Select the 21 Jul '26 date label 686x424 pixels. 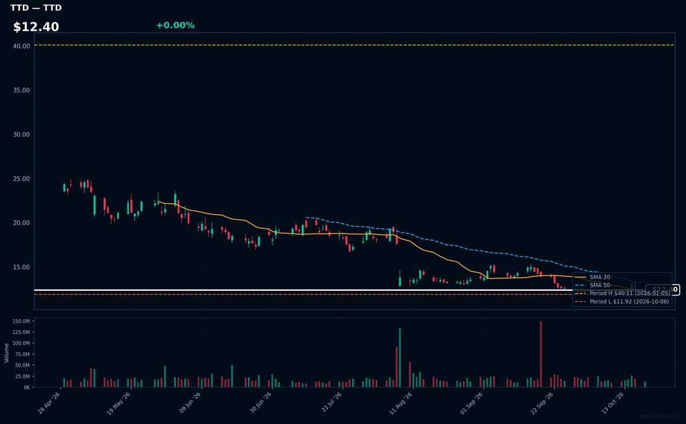(x=332, y=403)
